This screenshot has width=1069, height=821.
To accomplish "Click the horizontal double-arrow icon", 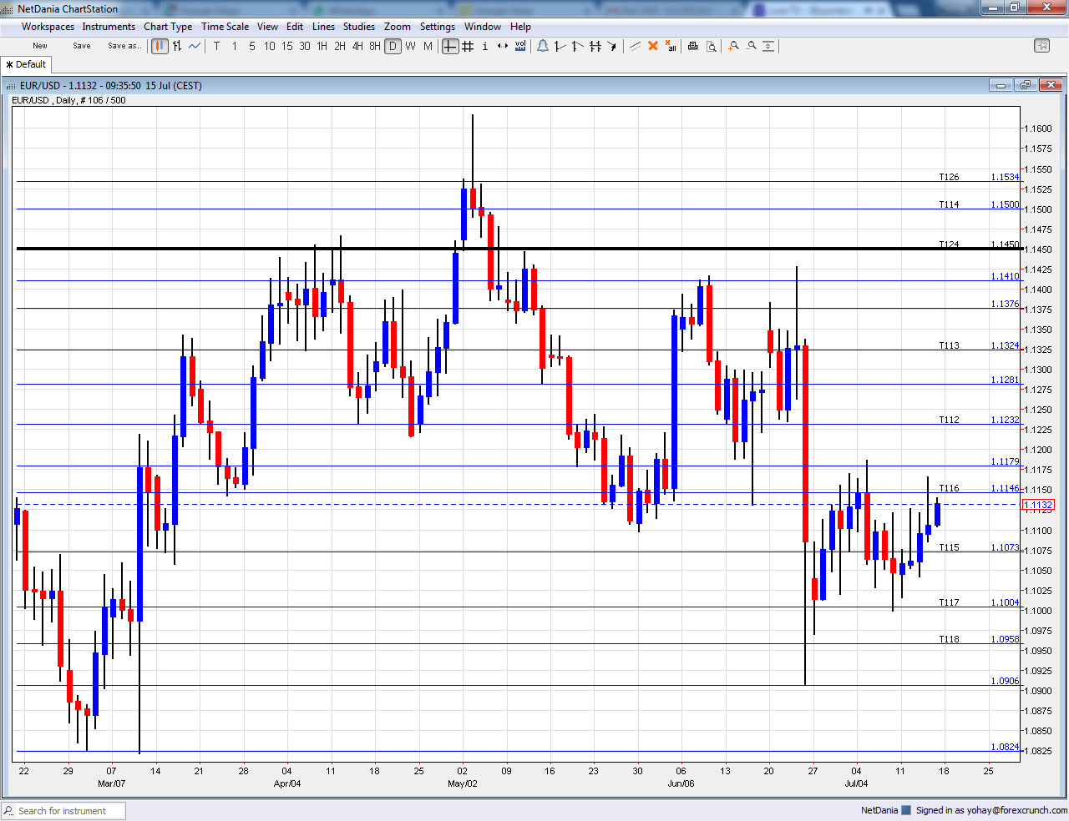I will point(503,46).
